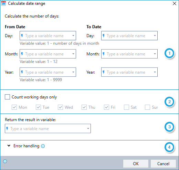Open the From Date Month variable dropdown
Image resolution: width=179 pixels, height=170 pixels.
(73, 54)
